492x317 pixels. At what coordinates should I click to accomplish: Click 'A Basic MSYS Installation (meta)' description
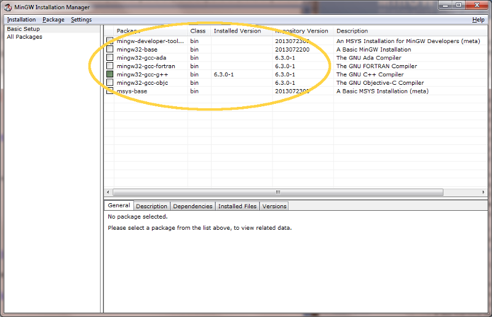click(383, 92)
